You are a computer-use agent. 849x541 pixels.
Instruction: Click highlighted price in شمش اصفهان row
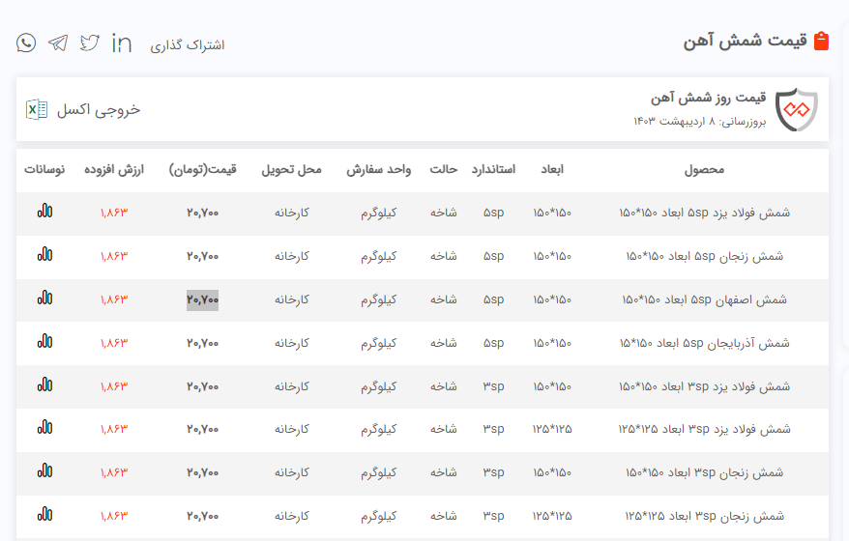(x=202, y=299)
